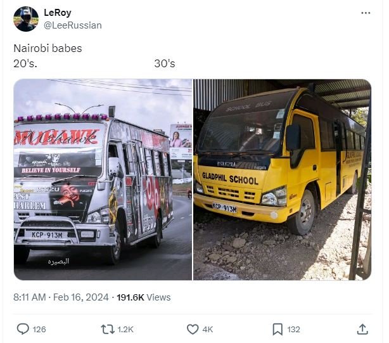
Task: Bookmark this tweet
Action: tap(277, 329)
